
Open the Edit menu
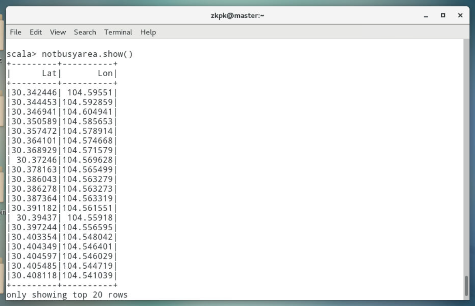(x=36, y=32)
